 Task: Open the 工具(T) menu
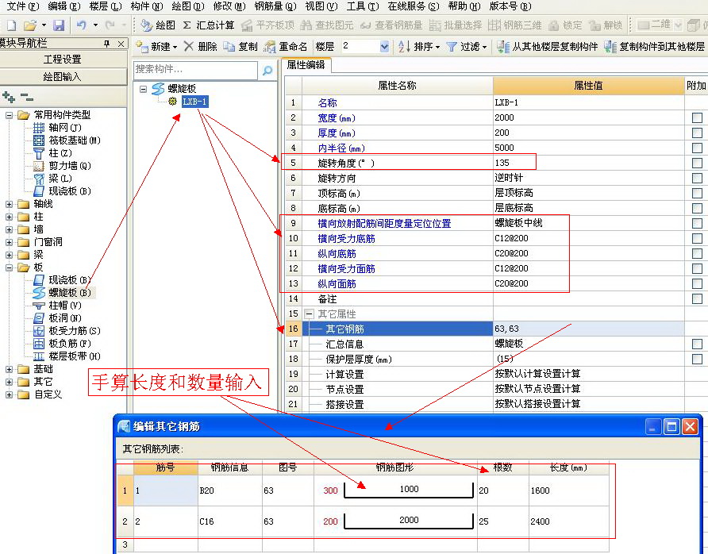pyautogui.click(x=362, y=6)
